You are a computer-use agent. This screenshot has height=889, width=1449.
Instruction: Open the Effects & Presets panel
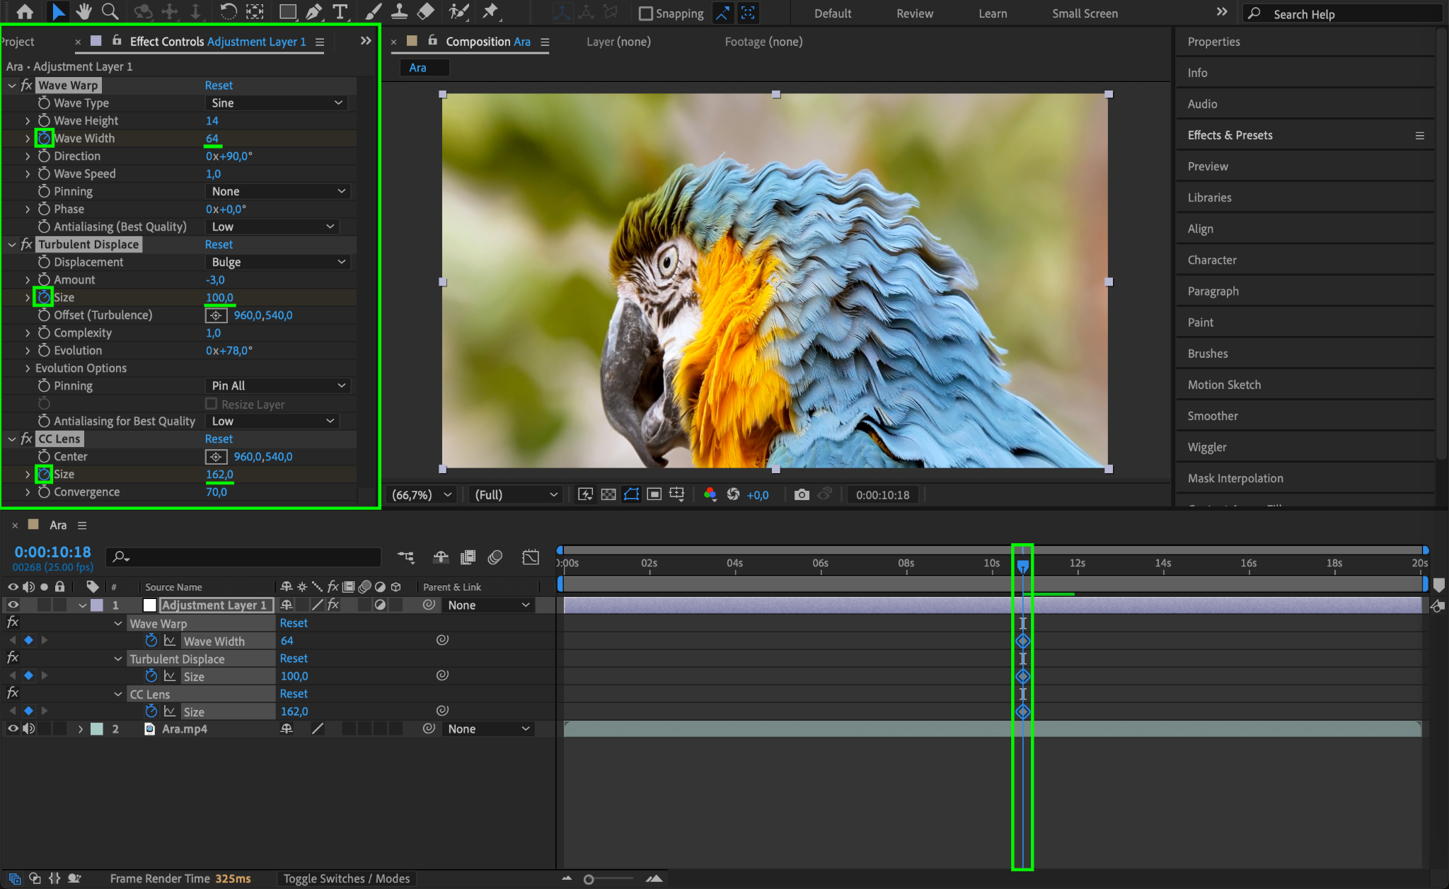click(1230, 135)
